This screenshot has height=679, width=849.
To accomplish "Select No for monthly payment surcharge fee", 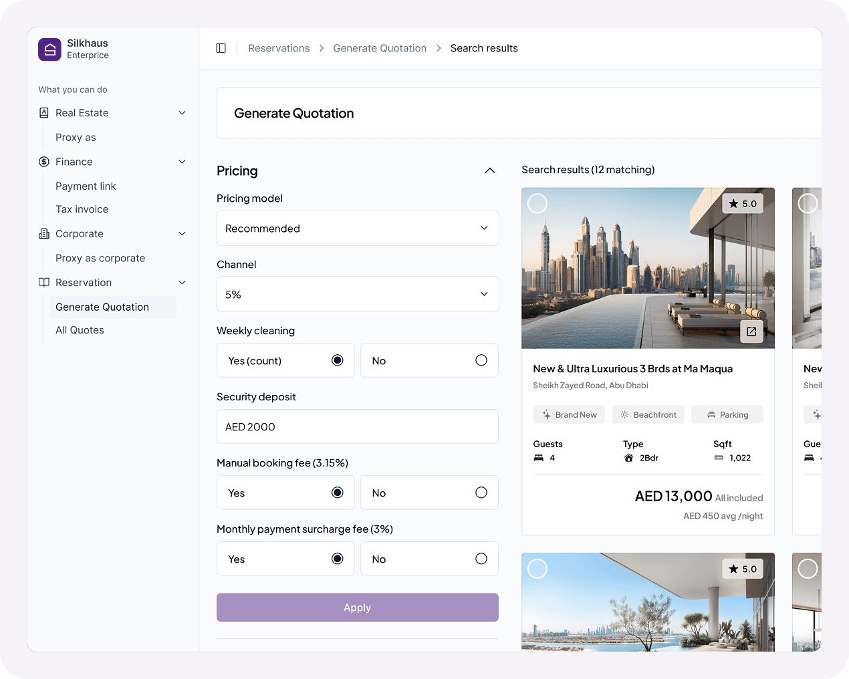I will click(x=429, y=559).
